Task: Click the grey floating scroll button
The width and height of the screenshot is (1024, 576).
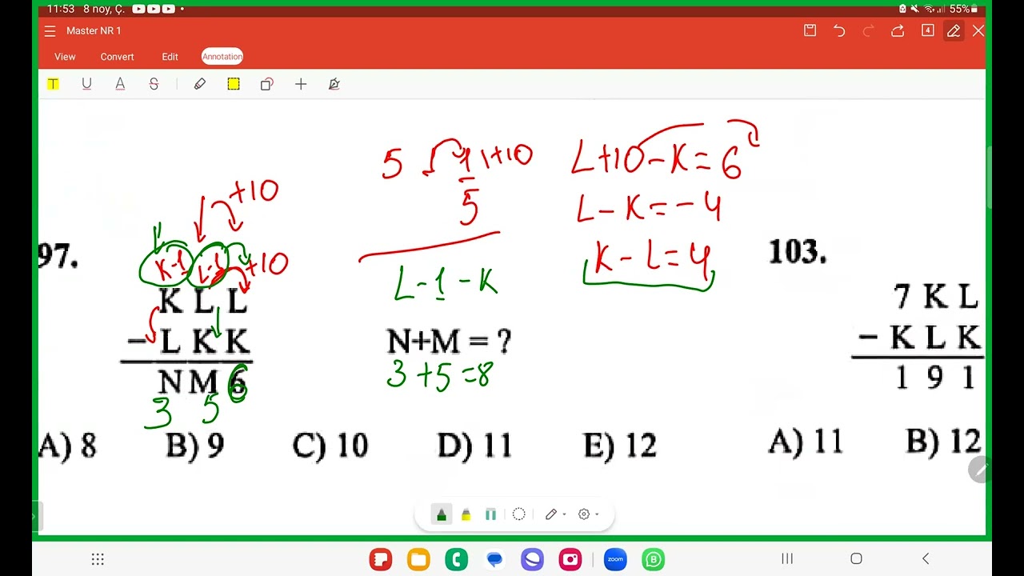Action: click(x=979, y=470)
